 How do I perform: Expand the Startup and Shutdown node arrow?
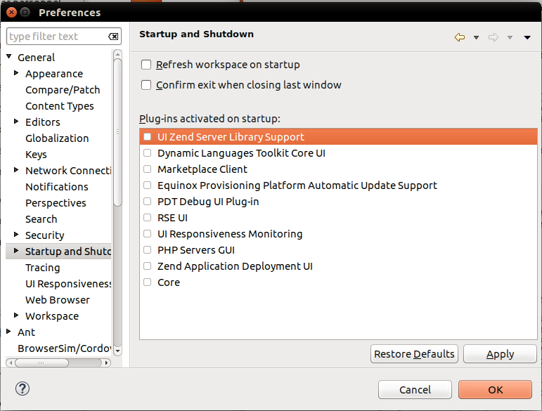click(16, 251)
